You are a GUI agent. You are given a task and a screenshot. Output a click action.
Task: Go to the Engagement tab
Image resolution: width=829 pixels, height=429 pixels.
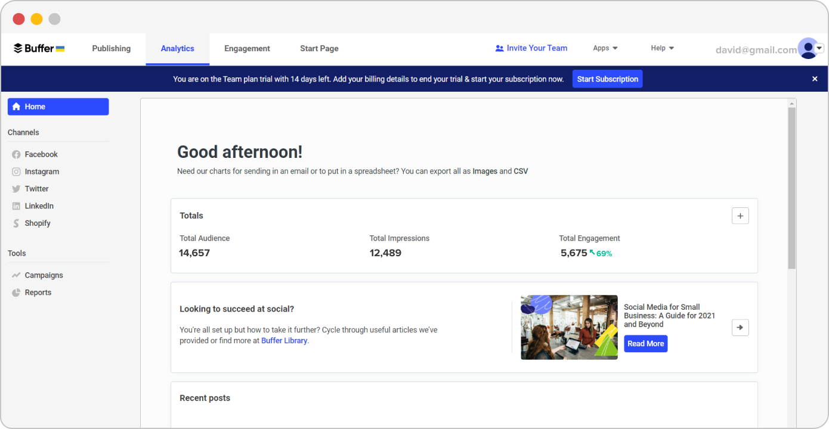click(x=247, y=48)
